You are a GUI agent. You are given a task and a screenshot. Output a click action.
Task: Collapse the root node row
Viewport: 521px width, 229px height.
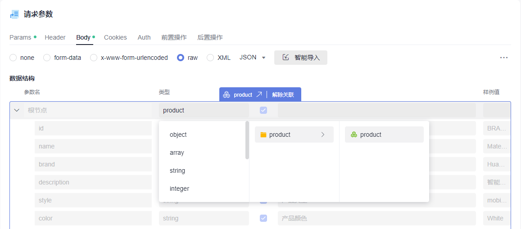pyautogui.click(x=17, y=110)
